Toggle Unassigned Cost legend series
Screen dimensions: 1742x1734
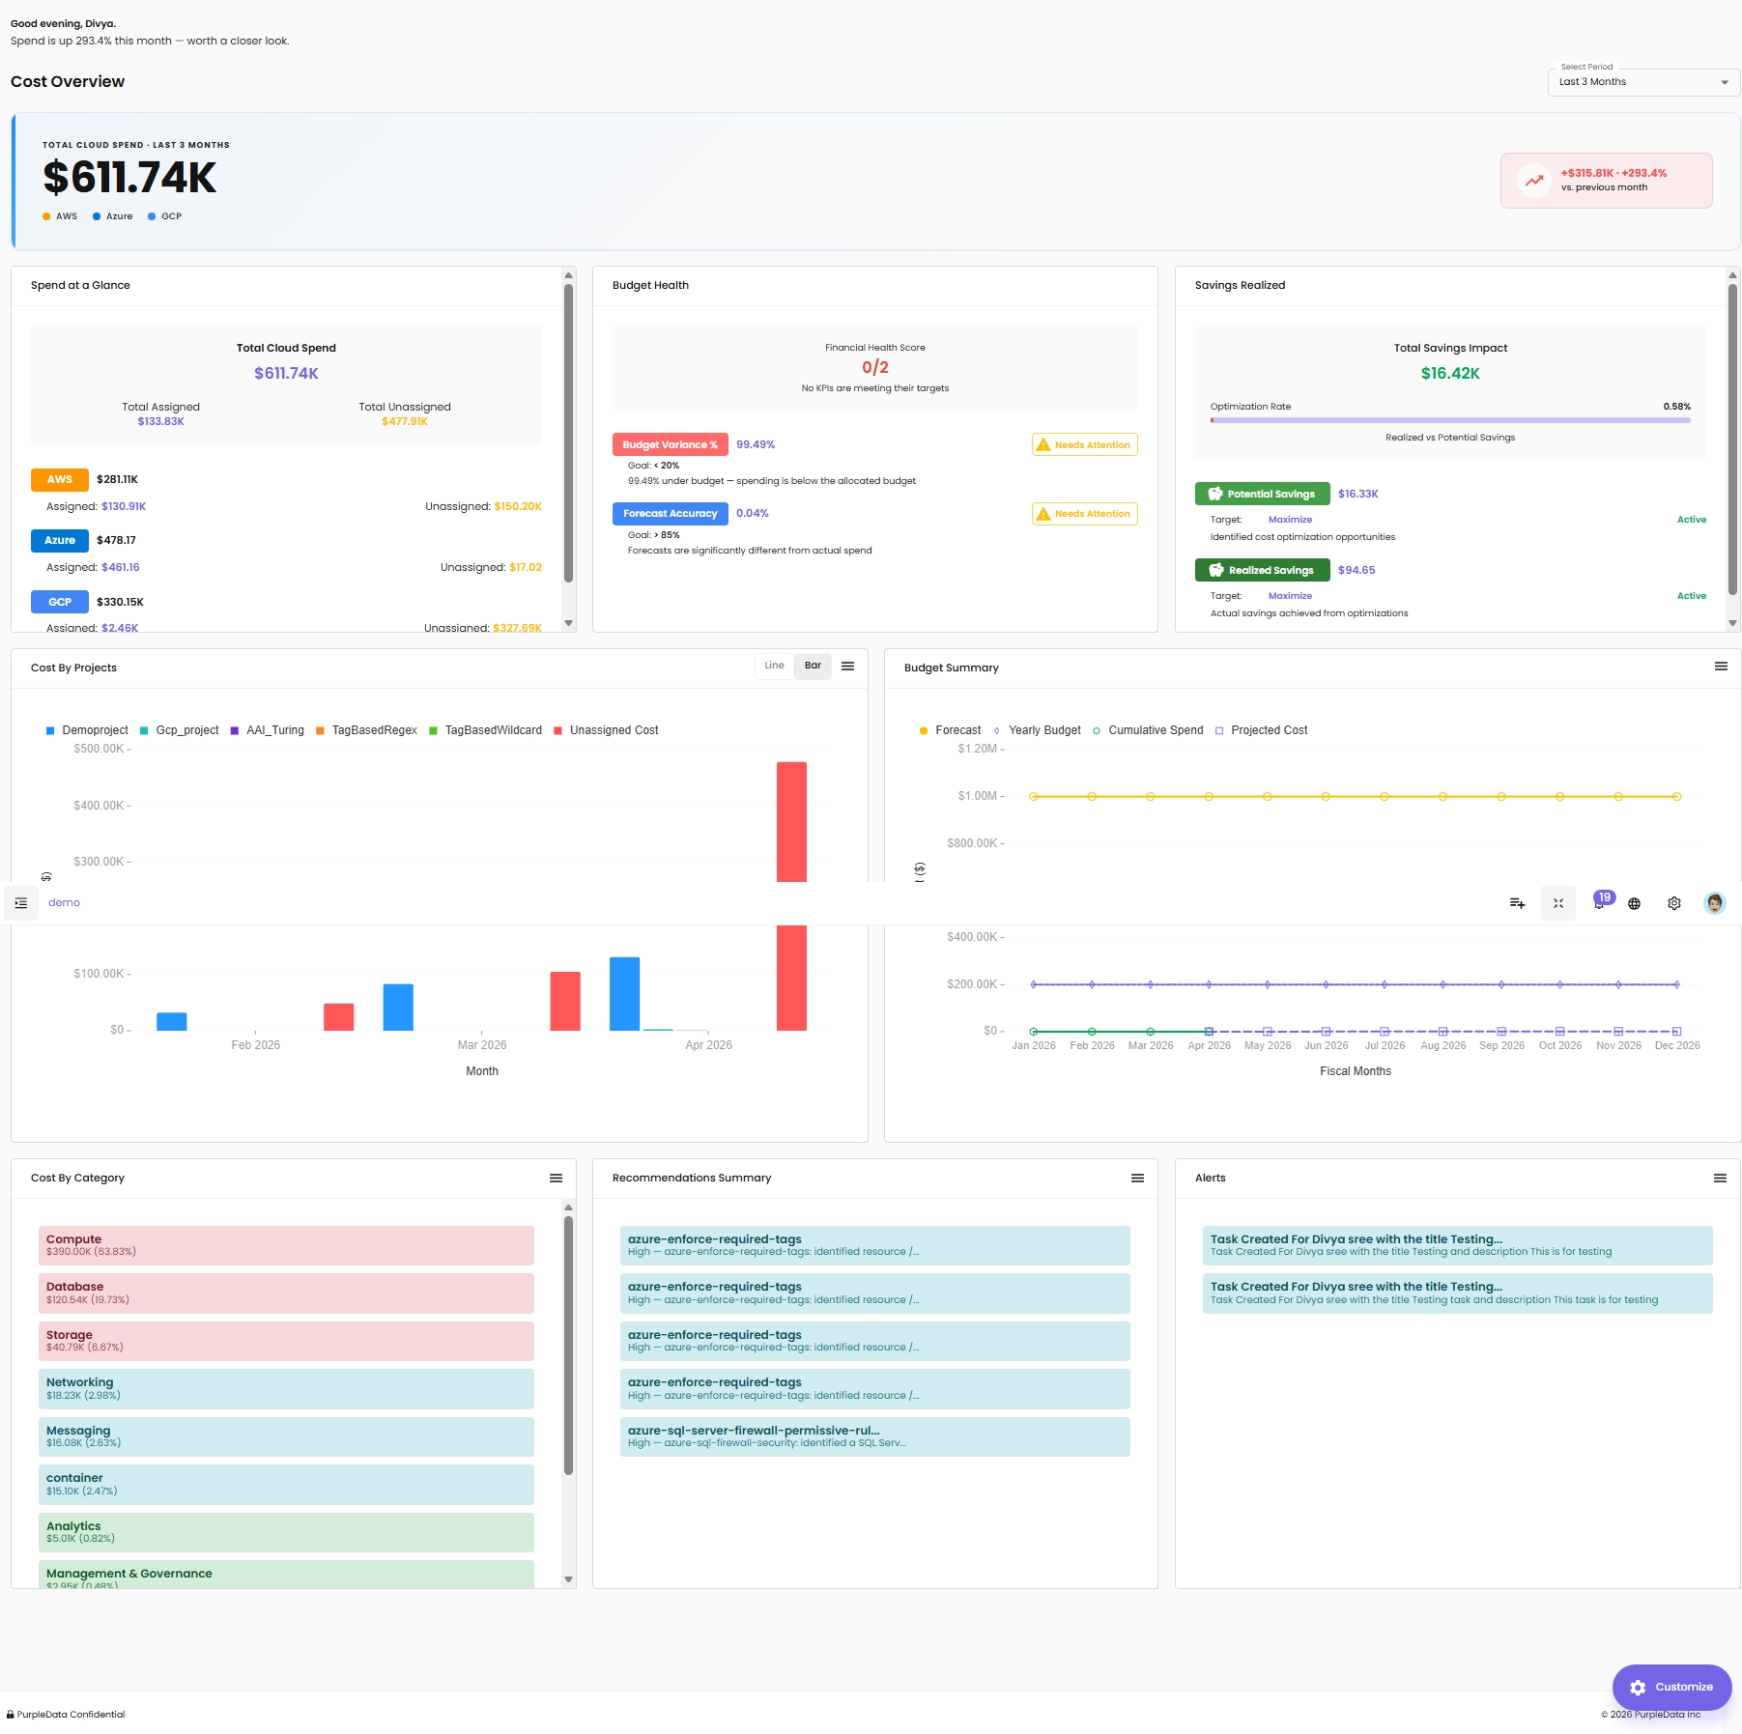point(606,730)
